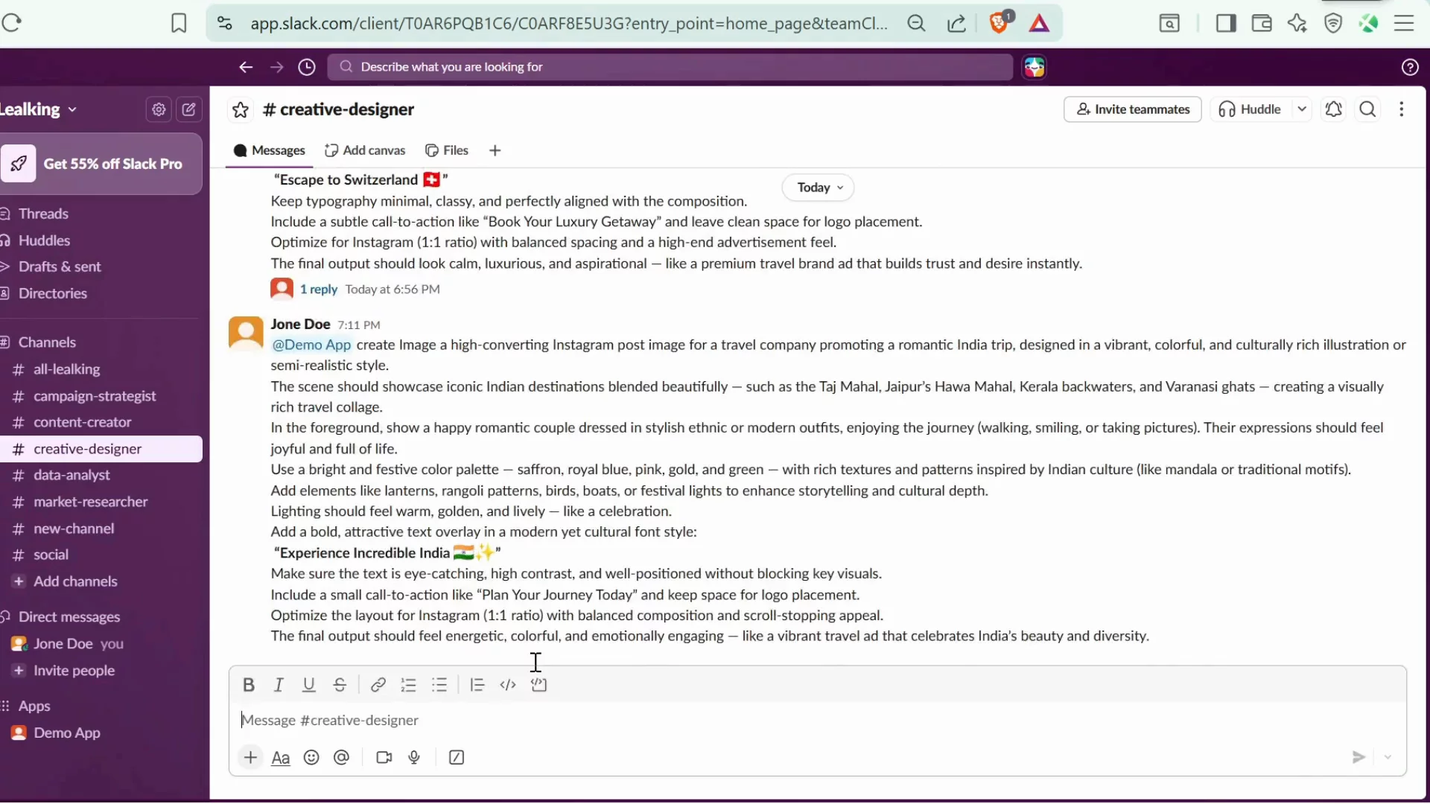Click the share page icon in address bar
Image resolution: width=1430 pixels, height=804 pixels.
[x=956, y=24]
